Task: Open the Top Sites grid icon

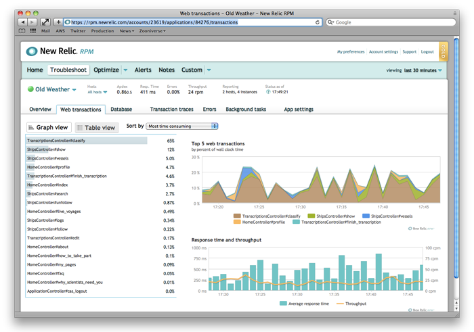Action: tap(33, 31)
